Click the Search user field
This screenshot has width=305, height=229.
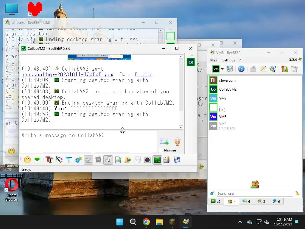[255, 193]
